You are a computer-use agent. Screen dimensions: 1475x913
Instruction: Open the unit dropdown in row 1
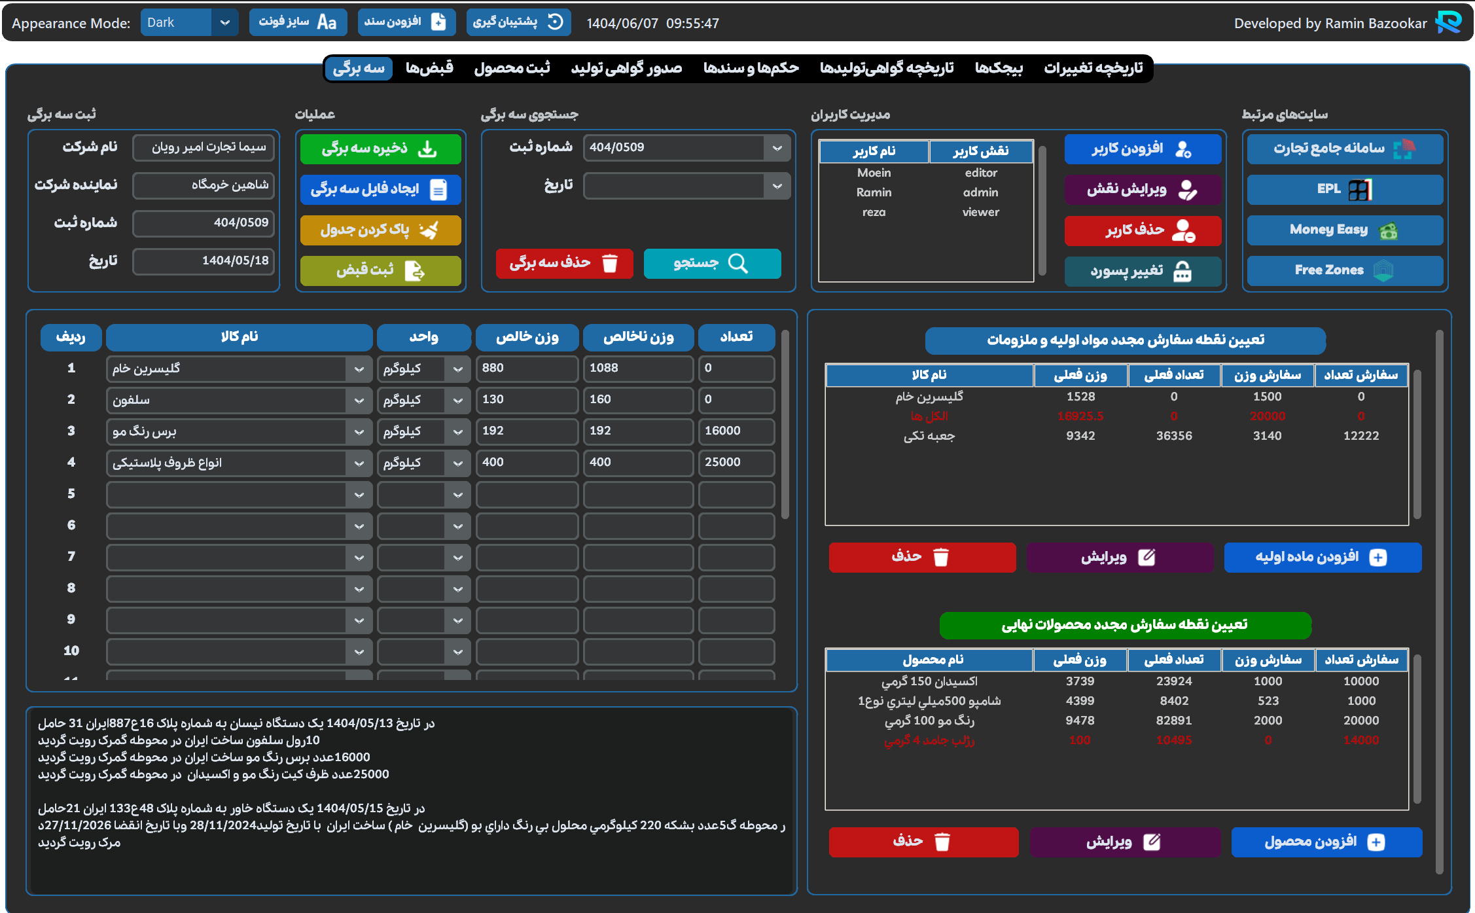[x=457, y=369]
